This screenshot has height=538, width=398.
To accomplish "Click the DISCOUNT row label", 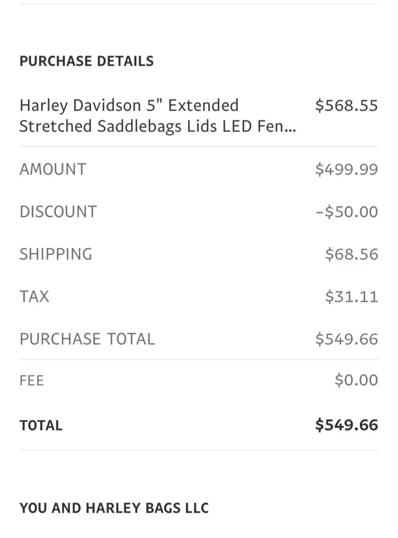I will 58,211.
